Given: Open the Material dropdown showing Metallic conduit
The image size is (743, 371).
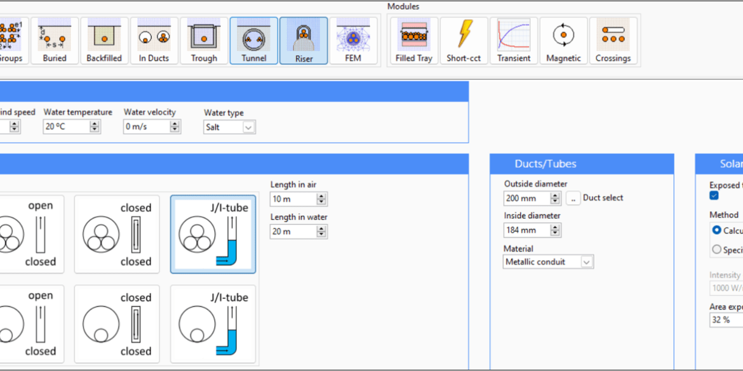Looking at the screenshot, I should click(x=587, y=261).
